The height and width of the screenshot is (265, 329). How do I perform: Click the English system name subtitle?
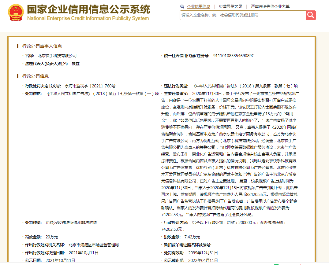(88, 18)
